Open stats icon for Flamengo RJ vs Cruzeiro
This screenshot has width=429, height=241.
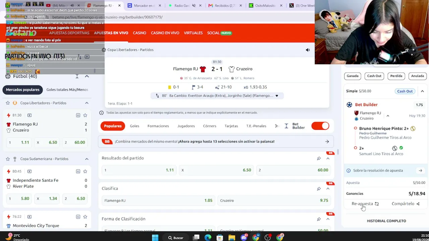78,115
